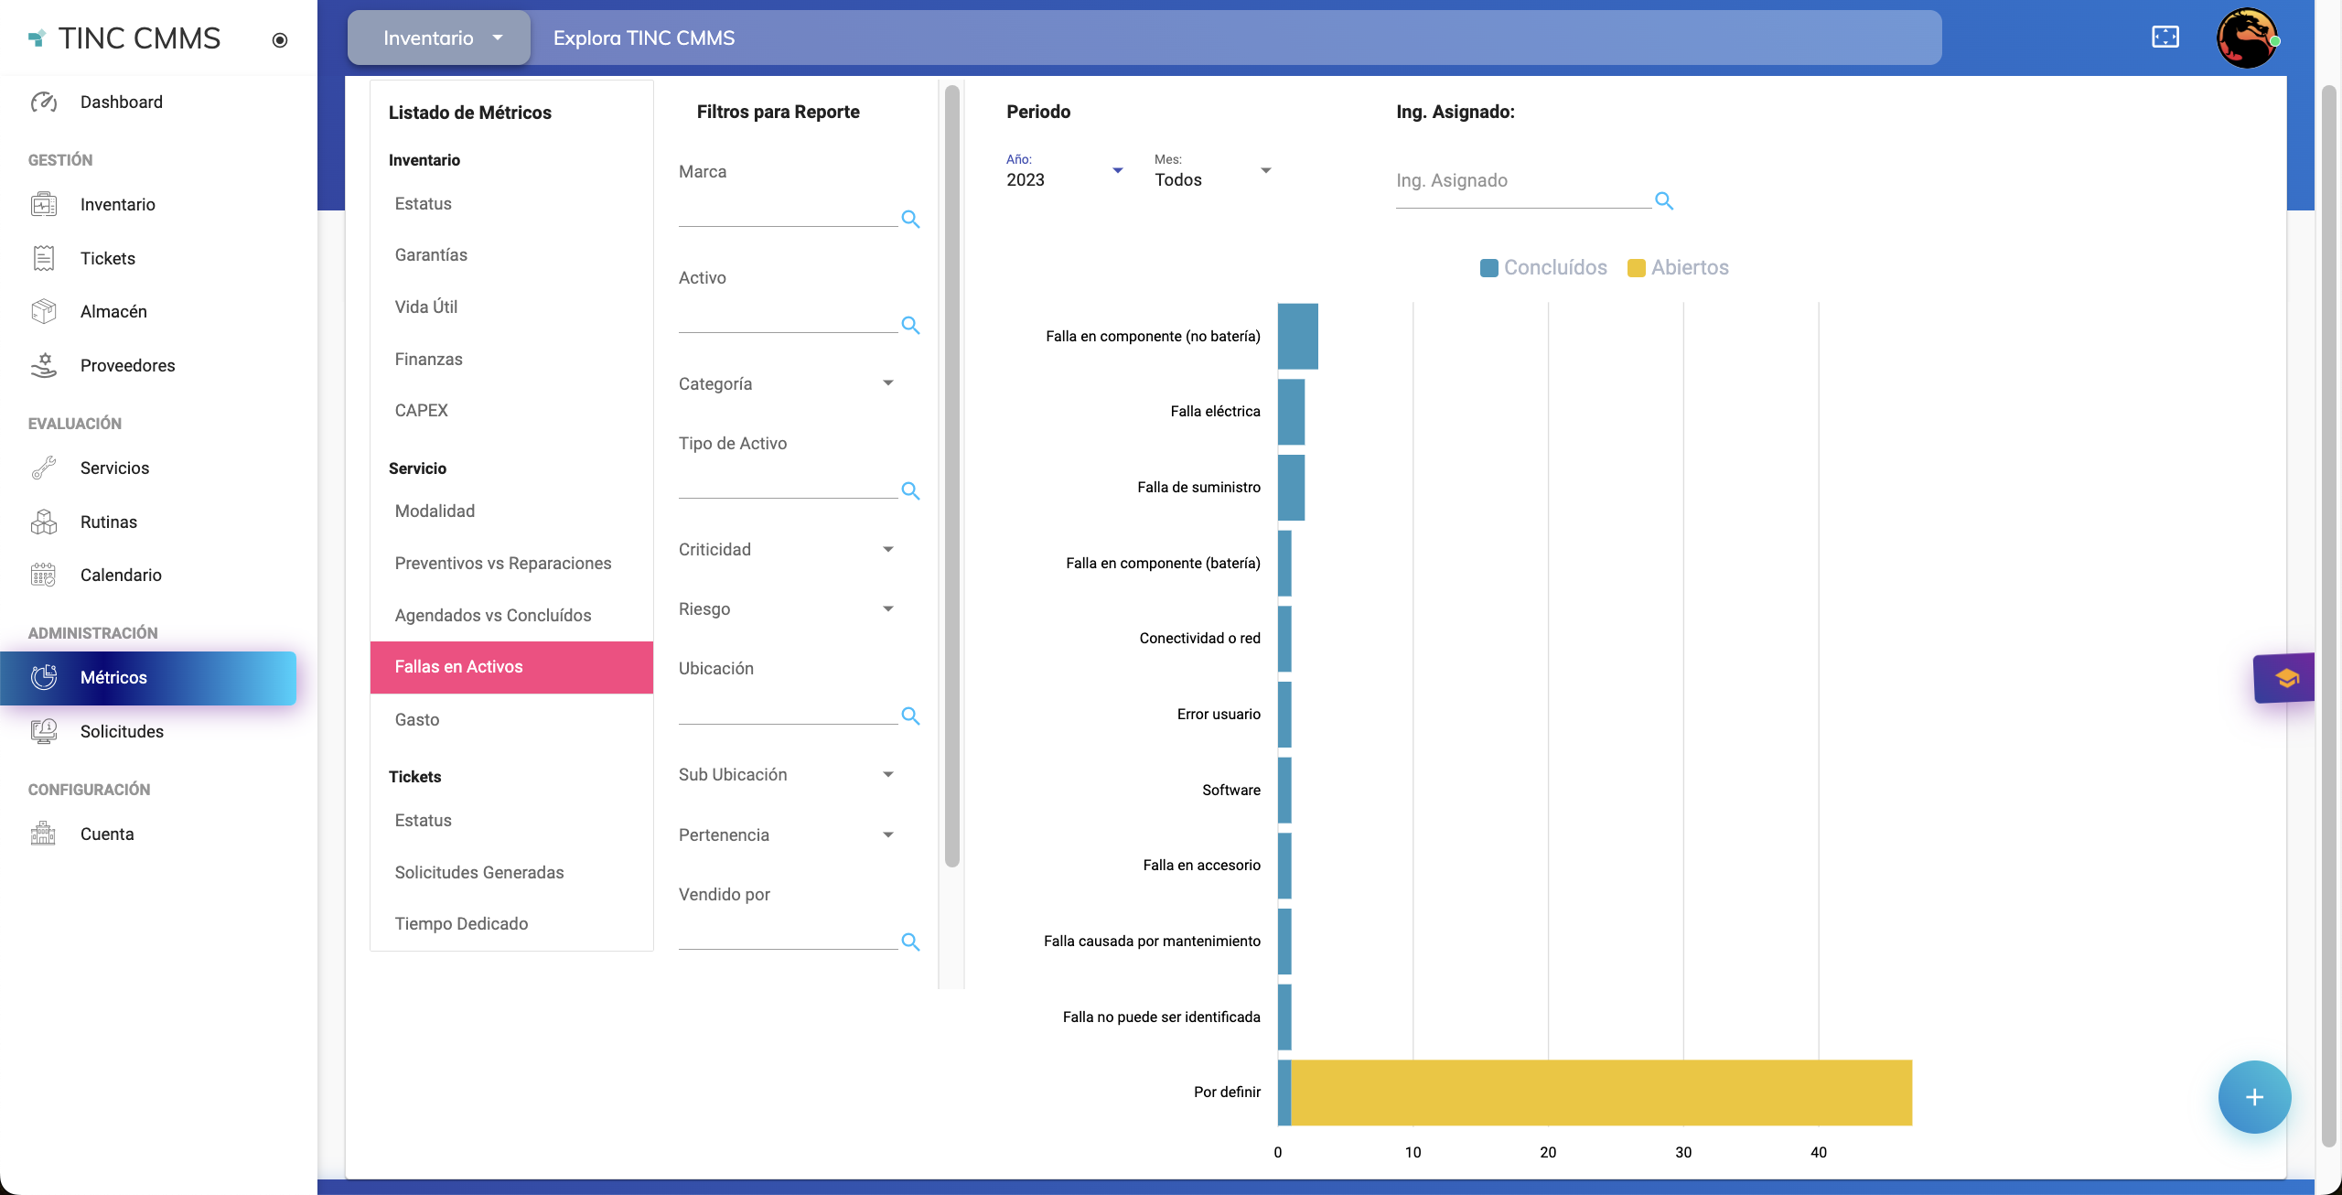The image size is (2342, 1195).
Task: Open the Calendario view
Action: 120,575
